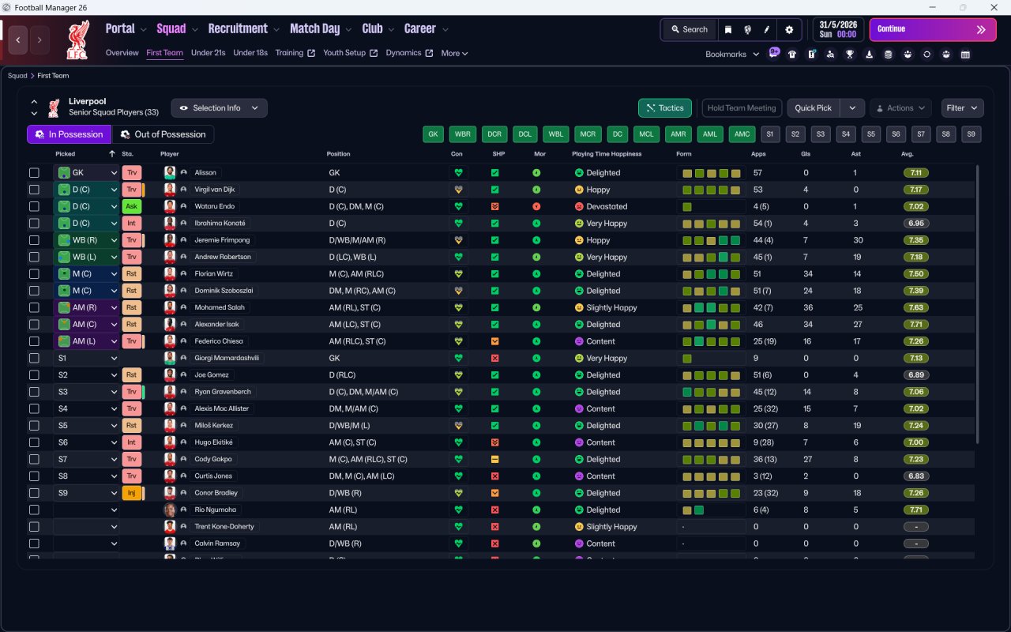Open the Filter dropdown

point(962,108)
